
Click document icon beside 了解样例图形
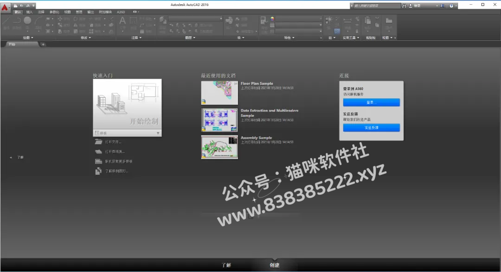pyautogui.click(x=98, y=171)
